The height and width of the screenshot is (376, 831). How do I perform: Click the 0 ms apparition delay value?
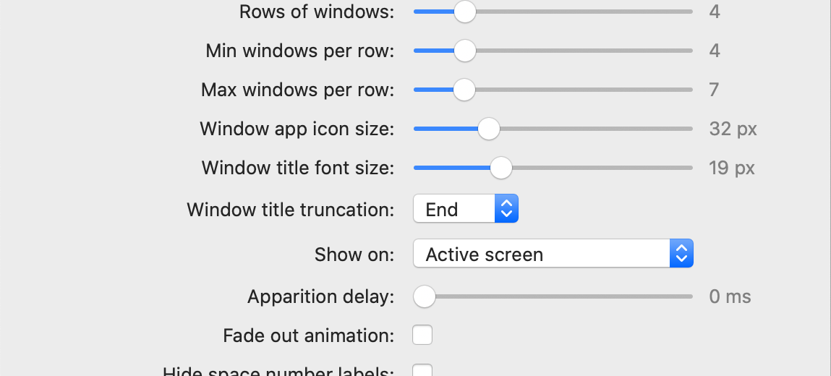[730, 296]
